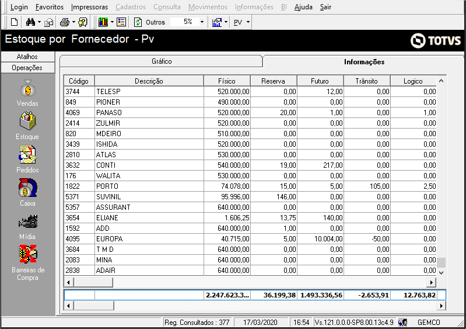
Task: Click the totals row horizontal scroll thumb
Action: tap(94, 306)
